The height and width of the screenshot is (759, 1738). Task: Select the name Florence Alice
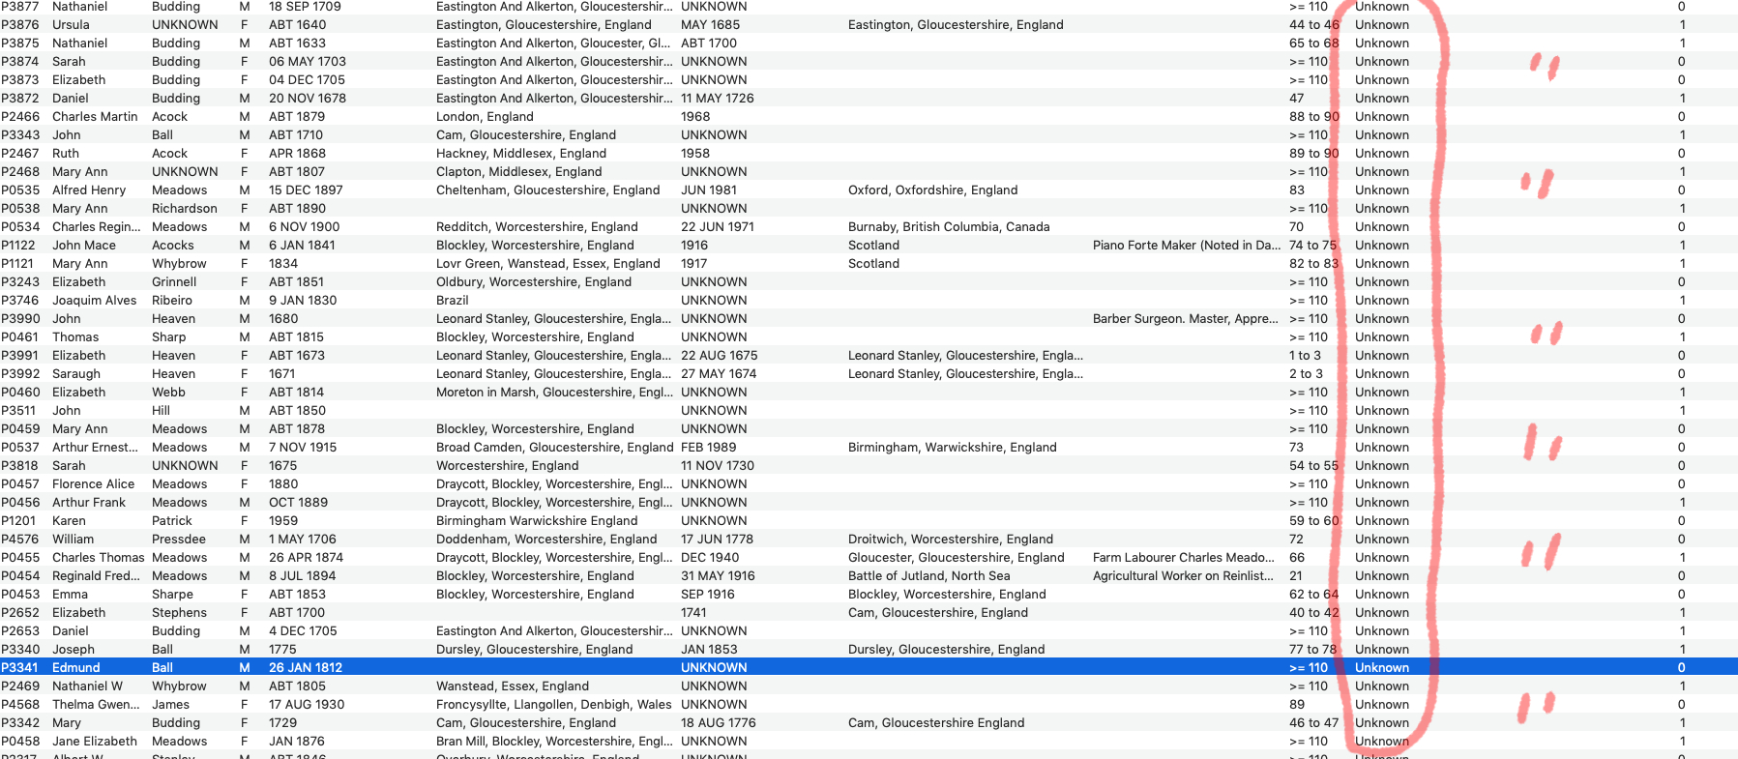[x=94, y=484]
